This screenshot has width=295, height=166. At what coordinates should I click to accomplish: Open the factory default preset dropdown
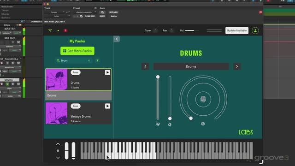84,12
